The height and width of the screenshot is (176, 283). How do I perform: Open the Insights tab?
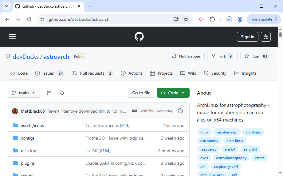coord(245,73)
